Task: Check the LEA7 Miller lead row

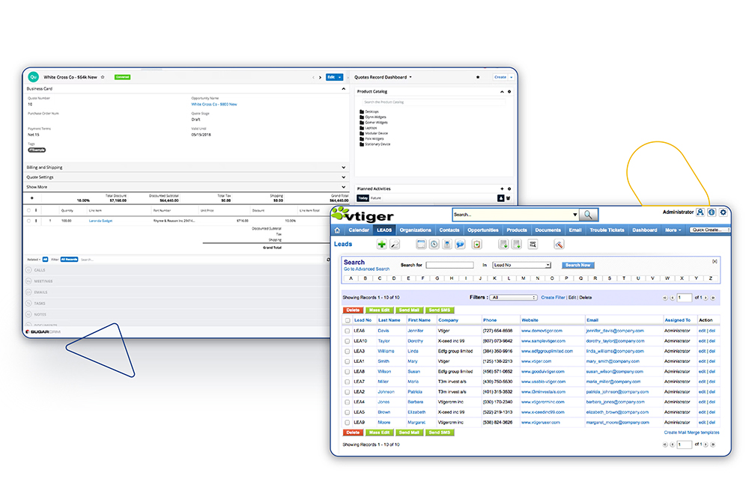Action: pos(348,382)
